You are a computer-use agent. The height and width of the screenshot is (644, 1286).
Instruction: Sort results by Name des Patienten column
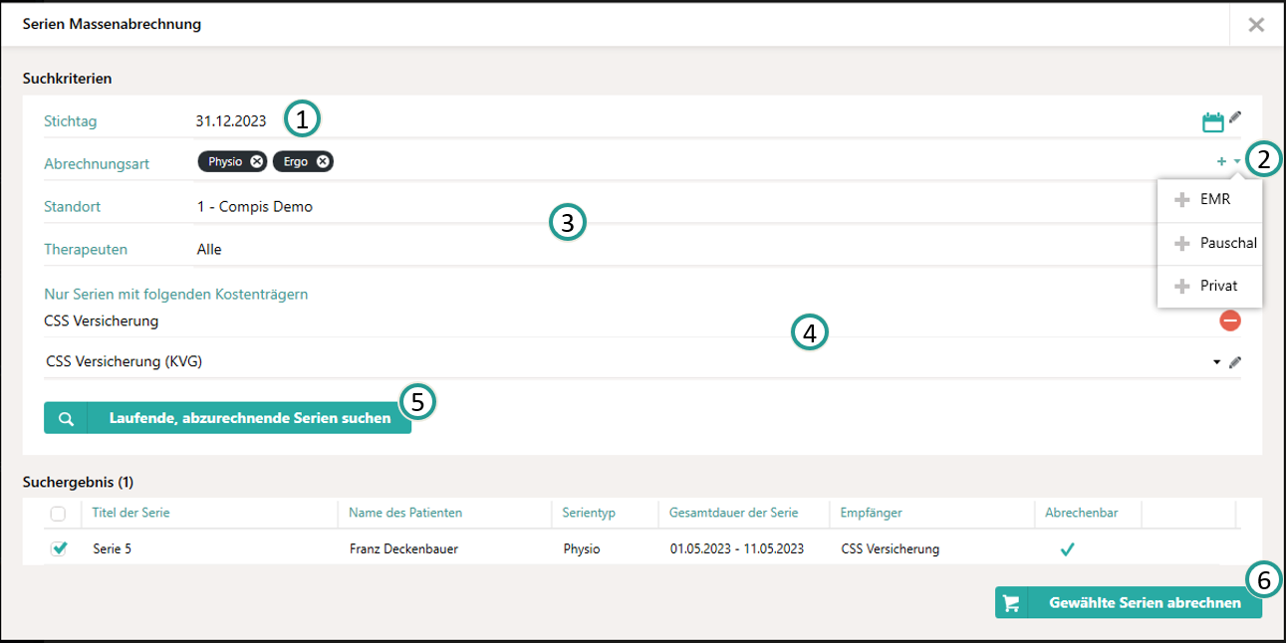click(405, 513)
